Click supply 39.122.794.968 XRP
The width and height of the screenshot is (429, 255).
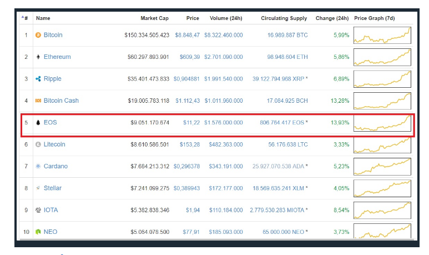tap(278, 79)
